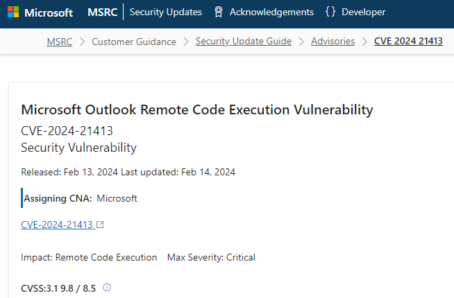Click the Acknowledgements ribbon badge icon
The image size is (454, 298).
coord(219,12)
